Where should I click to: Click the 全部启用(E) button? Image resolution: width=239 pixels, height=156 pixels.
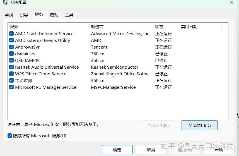(158, 126)
